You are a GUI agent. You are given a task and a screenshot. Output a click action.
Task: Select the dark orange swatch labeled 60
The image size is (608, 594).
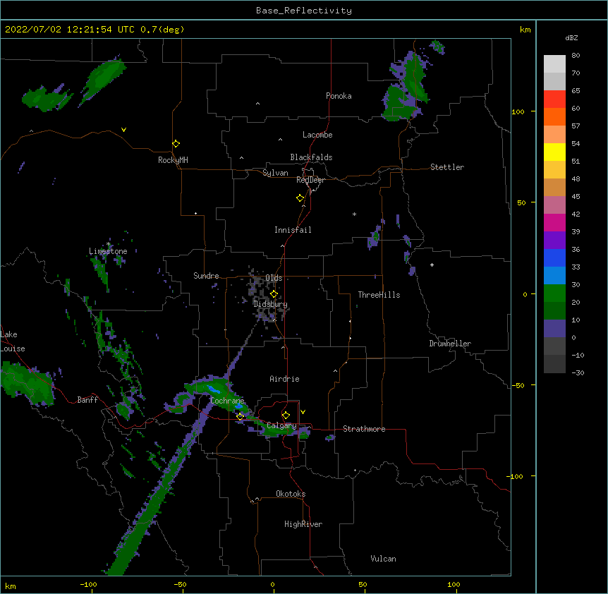point(554,116)
